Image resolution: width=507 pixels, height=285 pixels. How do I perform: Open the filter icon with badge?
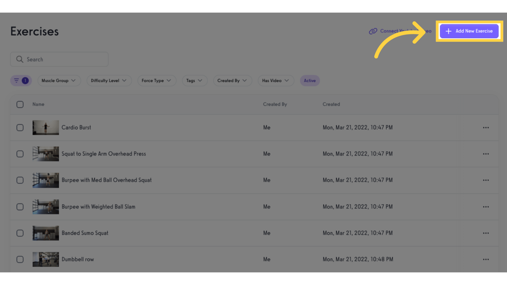(x=21, y=81)
